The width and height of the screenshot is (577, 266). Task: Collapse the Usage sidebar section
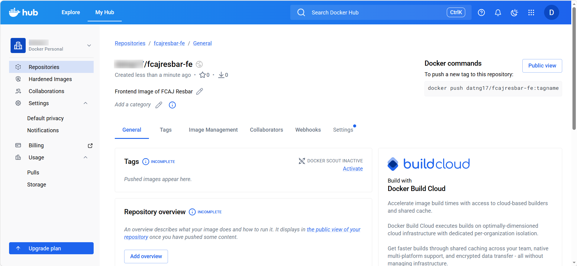[85, 157]
